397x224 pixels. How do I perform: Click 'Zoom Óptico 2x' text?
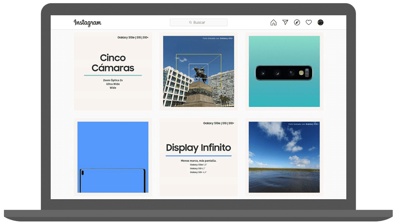[113, 80]
